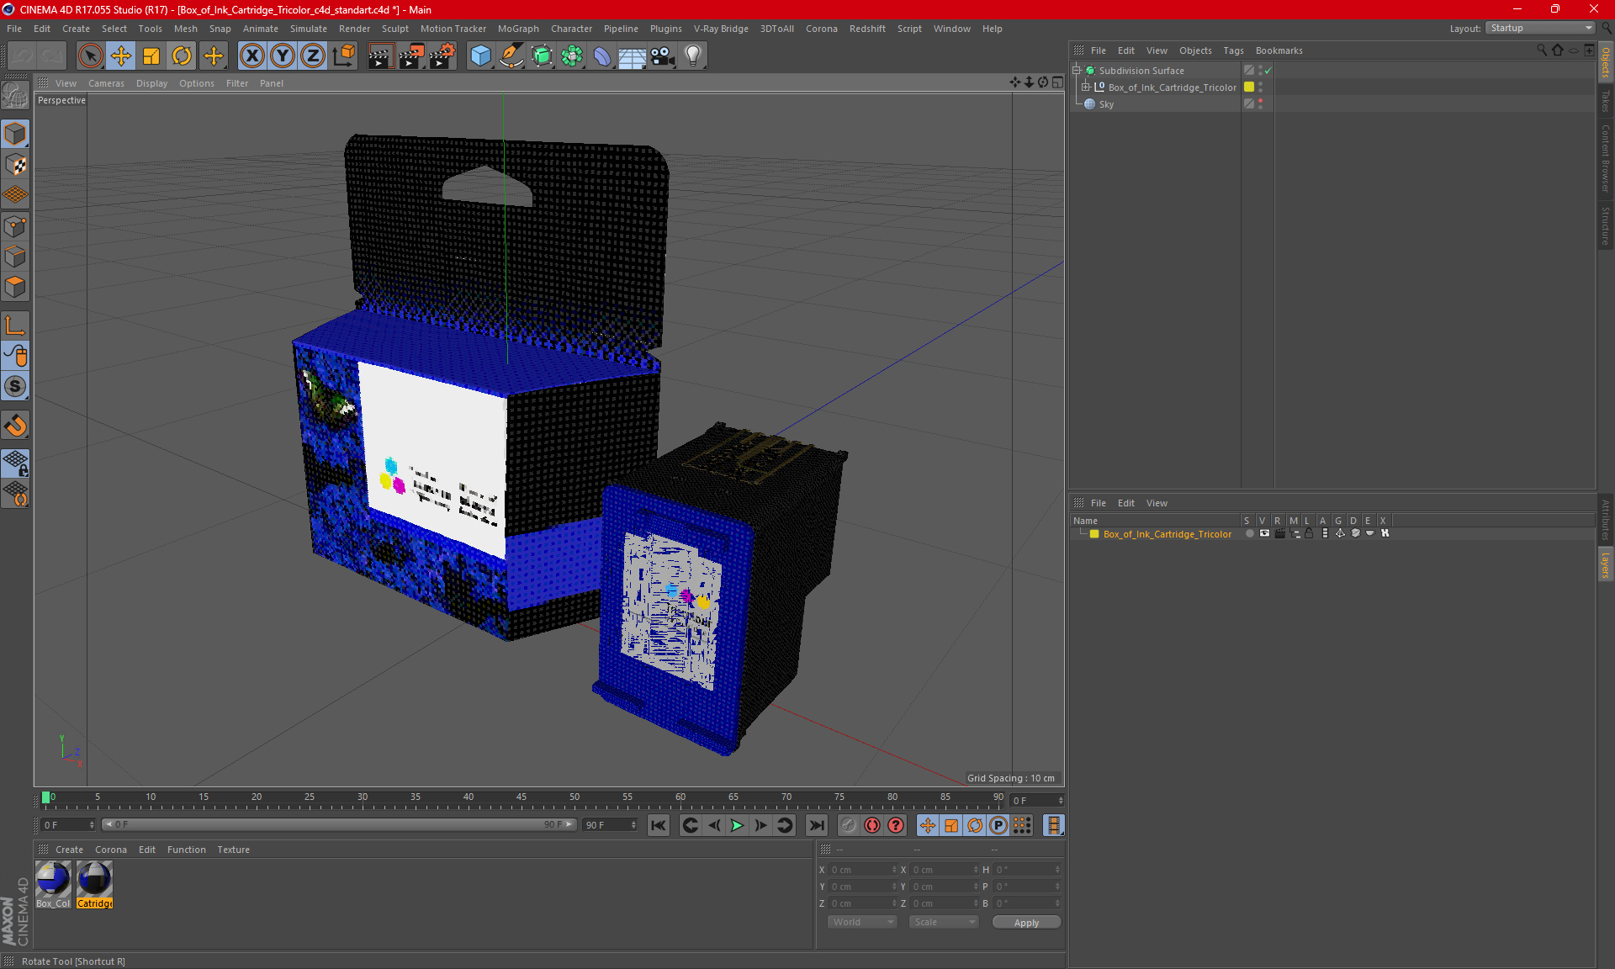Click the yellow layer swatch of Box_of_Ink_Cartridge_Tricolor
This screenshot has width=1615, height=969.
click(x=1249, y=87)
